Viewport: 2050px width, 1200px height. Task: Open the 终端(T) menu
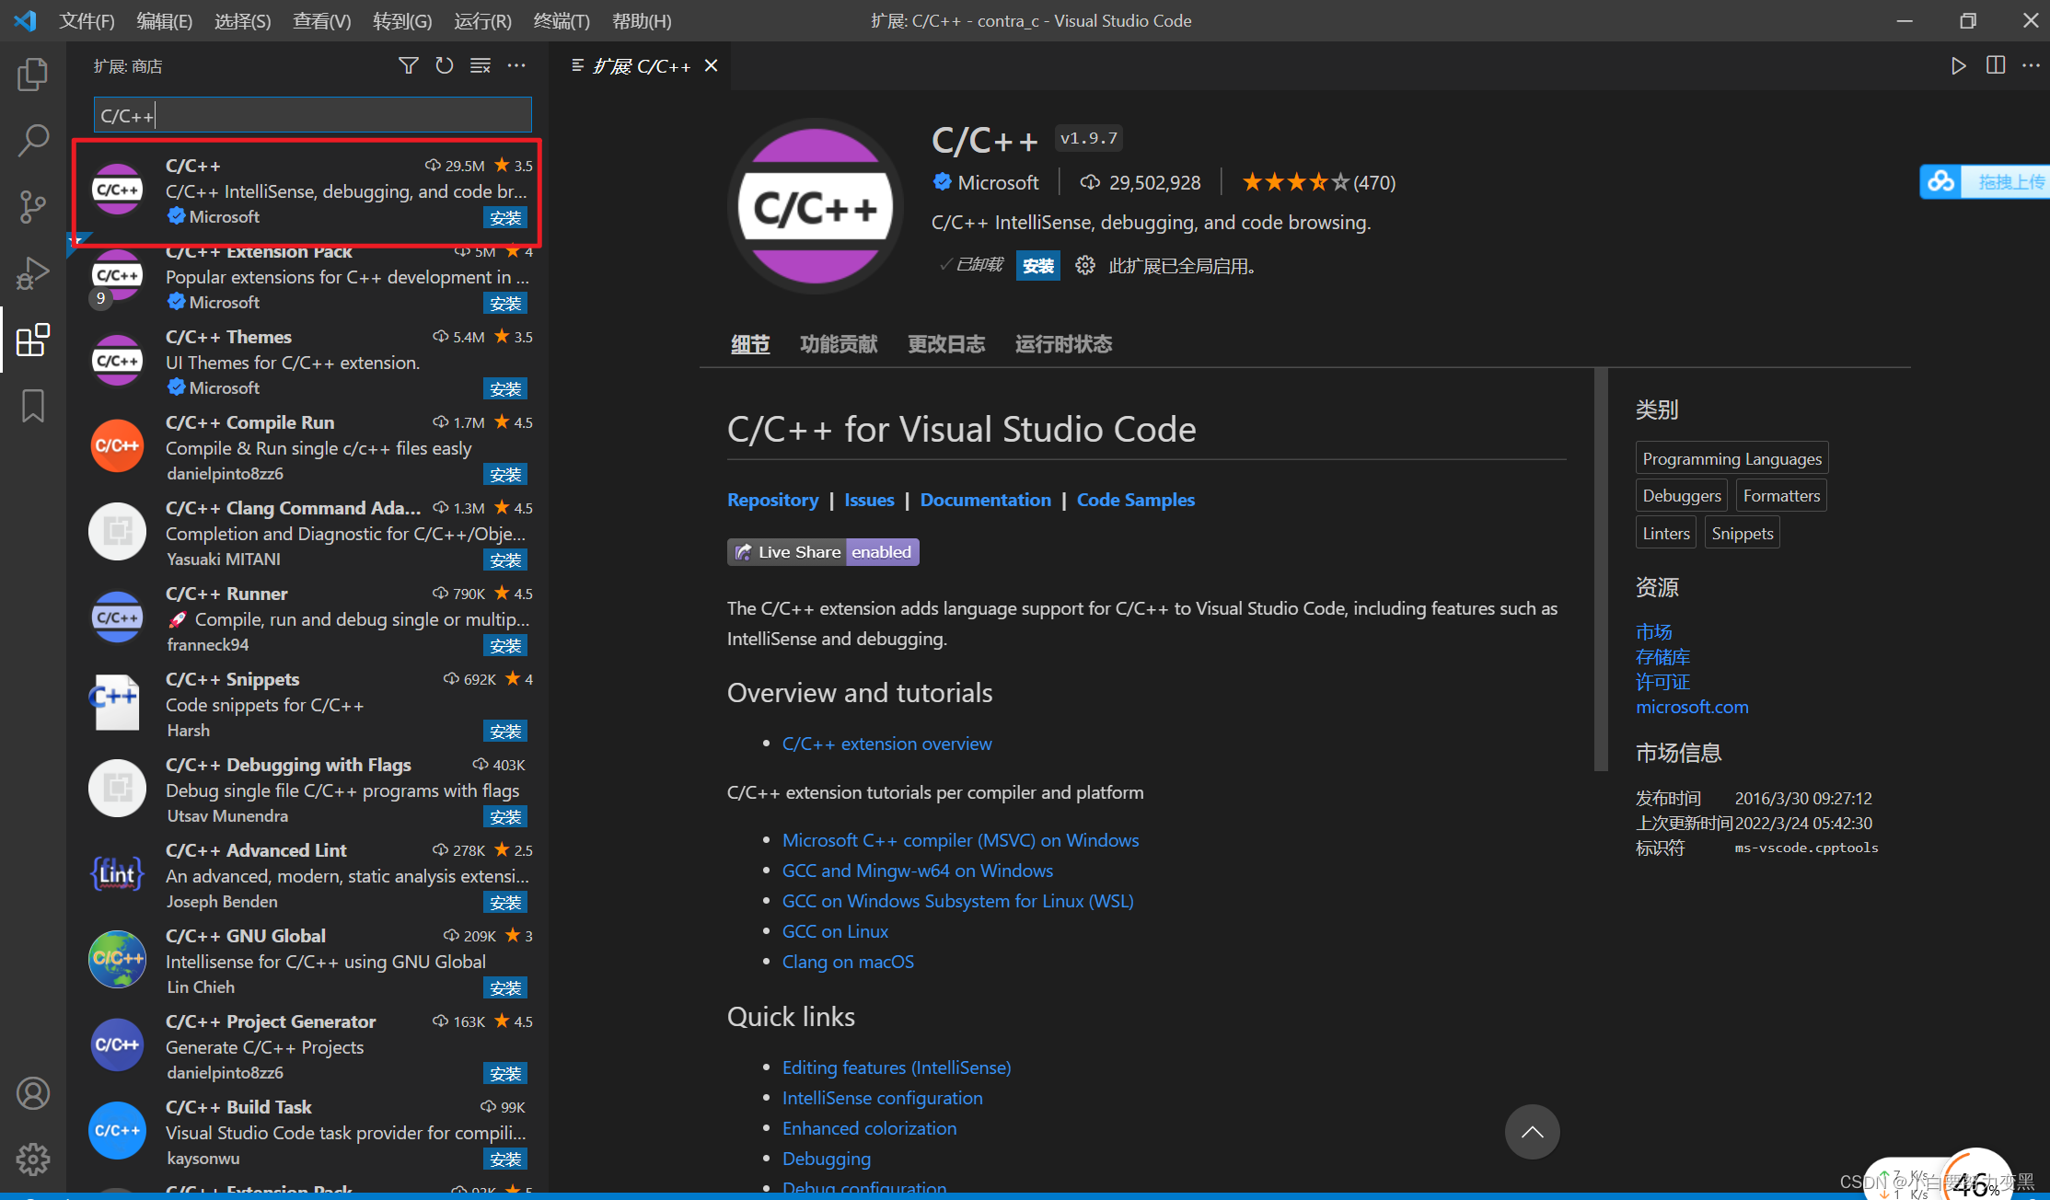[x=562, y=20]
